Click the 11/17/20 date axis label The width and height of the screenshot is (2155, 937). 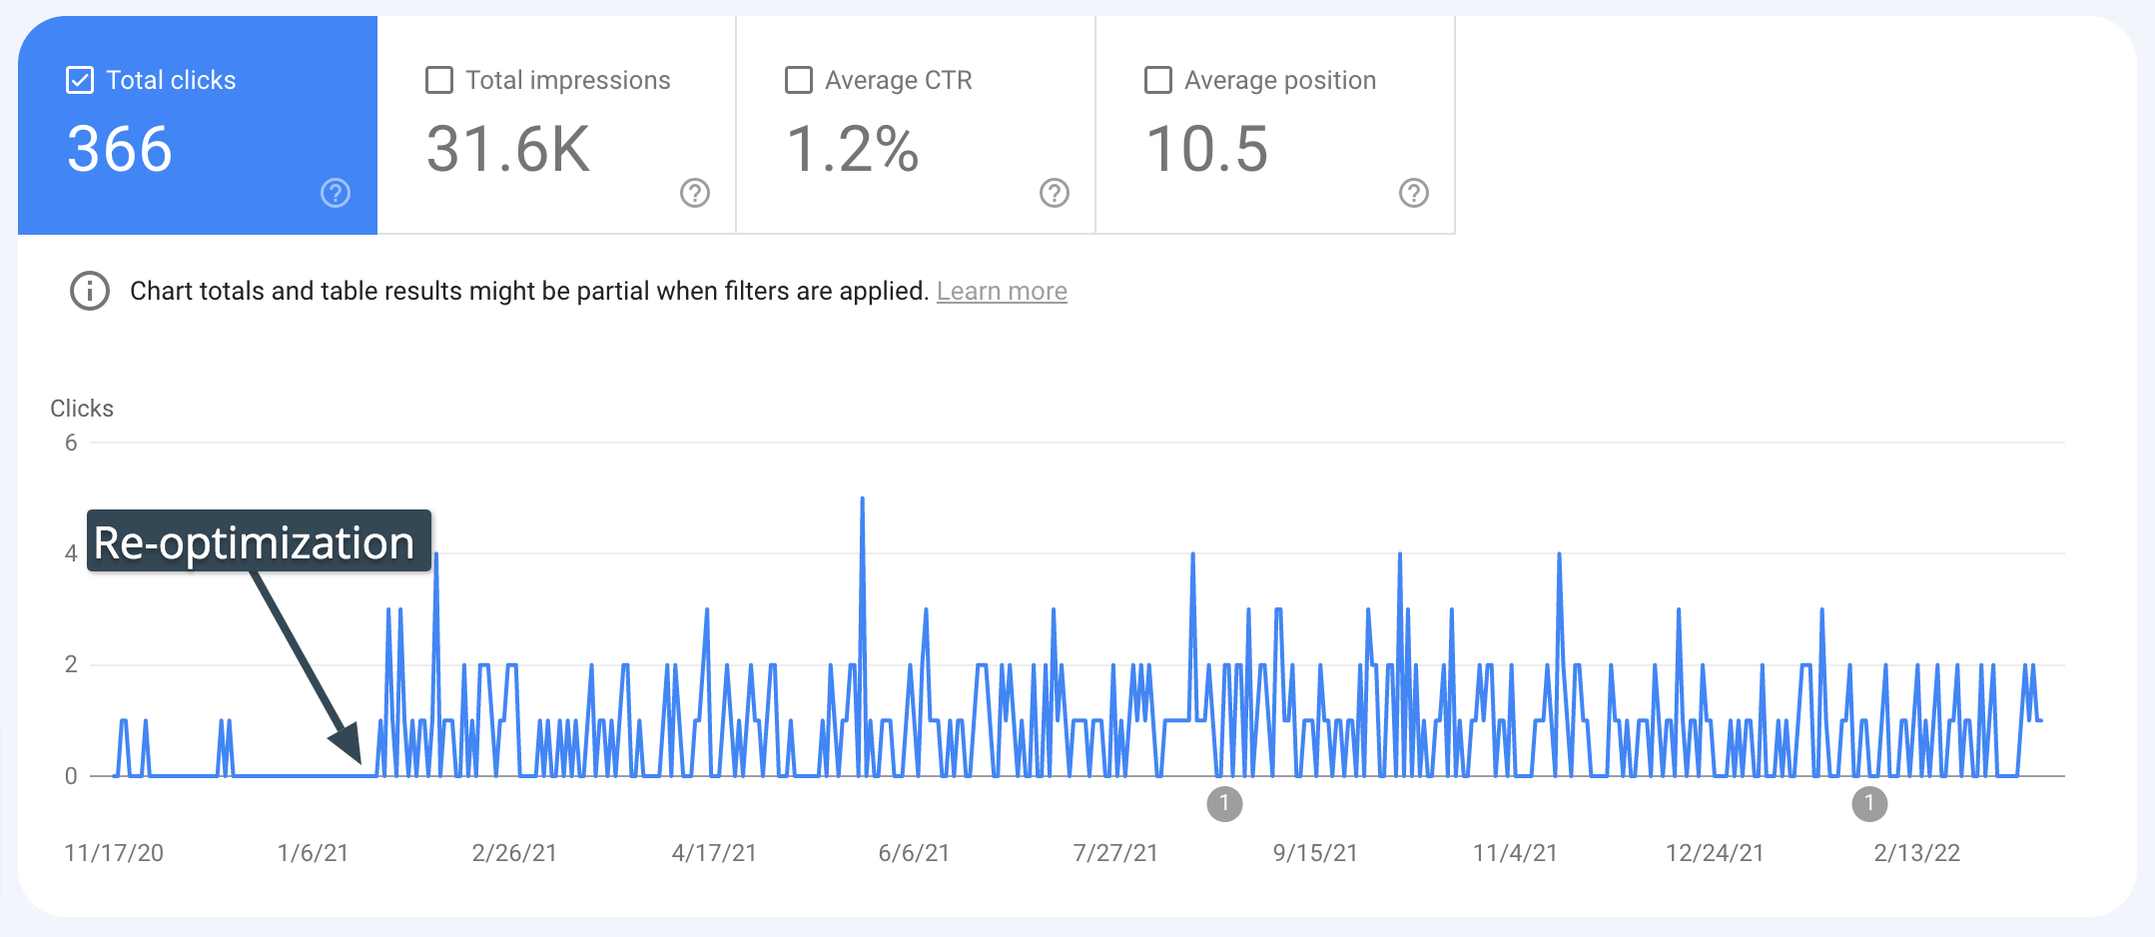click(x=114, y=853)
